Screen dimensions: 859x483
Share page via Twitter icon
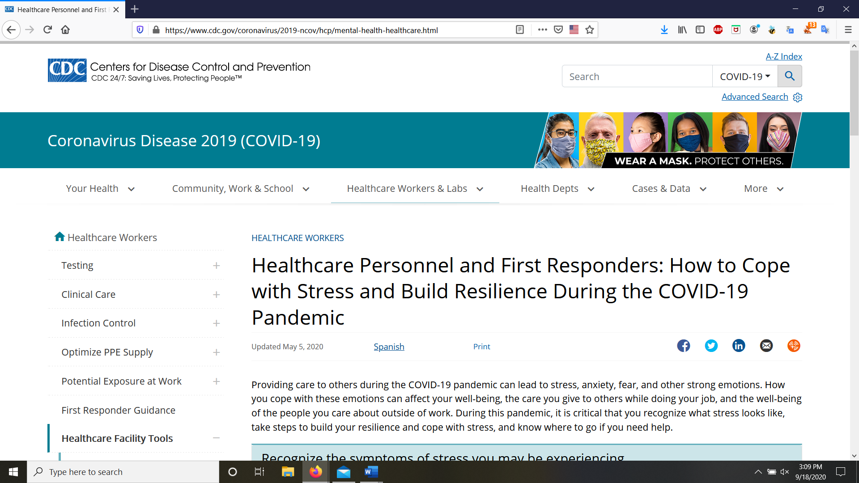pyautogui.click(x=711, y=346)
